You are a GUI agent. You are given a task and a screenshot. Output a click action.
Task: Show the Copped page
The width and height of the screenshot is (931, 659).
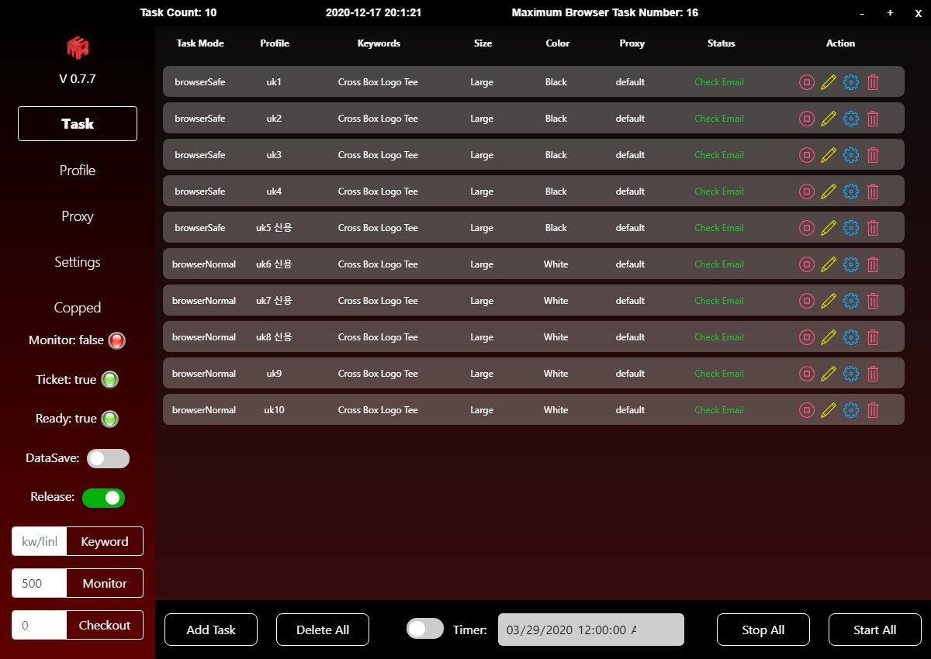pyautogui.click(x=78, y=308)
